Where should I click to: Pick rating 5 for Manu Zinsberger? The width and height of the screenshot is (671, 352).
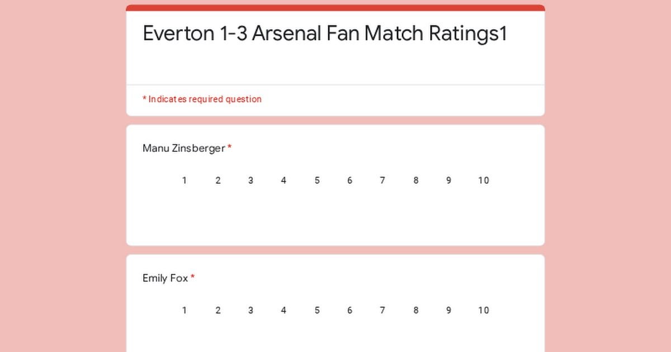coord(317,180)
